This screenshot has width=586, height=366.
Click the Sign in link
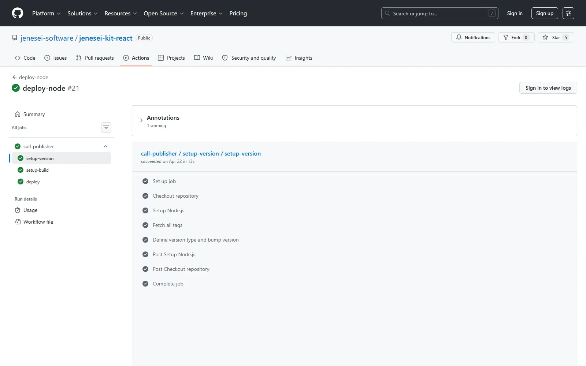[515, 13]
